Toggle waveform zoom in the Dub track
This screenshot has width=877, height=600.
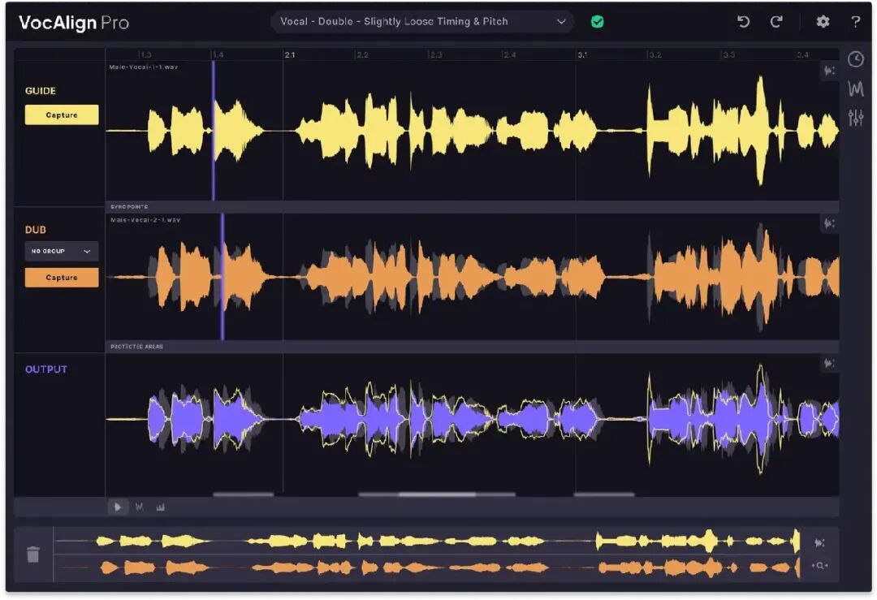(x=829, y=223)
